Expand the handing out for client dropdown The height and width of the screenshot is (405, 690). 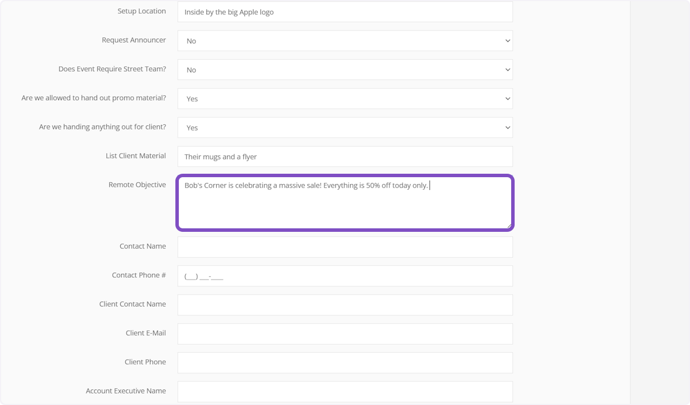coord(345,128)
